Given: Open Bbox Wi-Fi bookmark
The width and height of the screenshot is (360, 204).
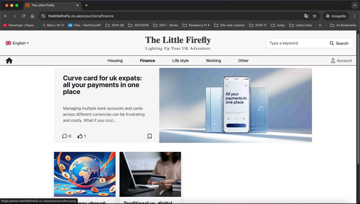Looking at the screenshot, I should click(x=53, y=25).
